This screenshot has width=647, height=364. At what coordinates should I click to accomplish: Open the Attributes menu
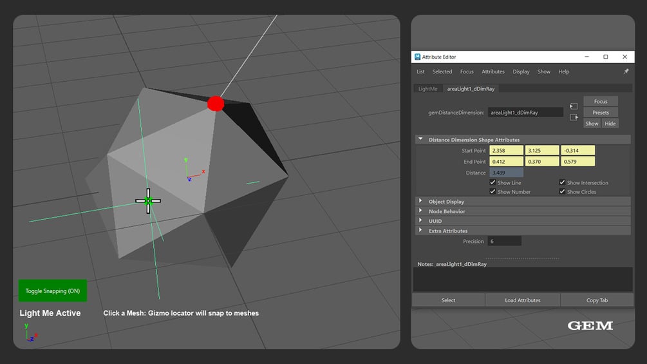tap(493, 72)
